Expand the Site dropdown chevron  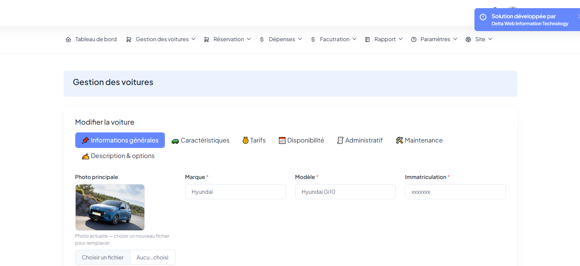click(490, 39)
